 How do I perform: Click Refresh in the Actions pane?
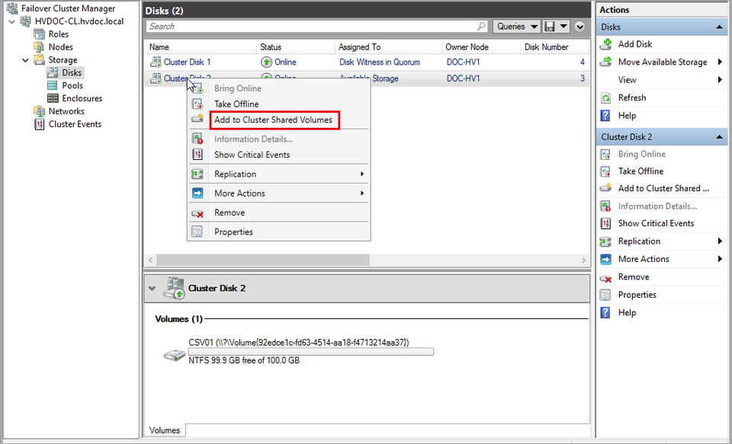tap(632, 98)
